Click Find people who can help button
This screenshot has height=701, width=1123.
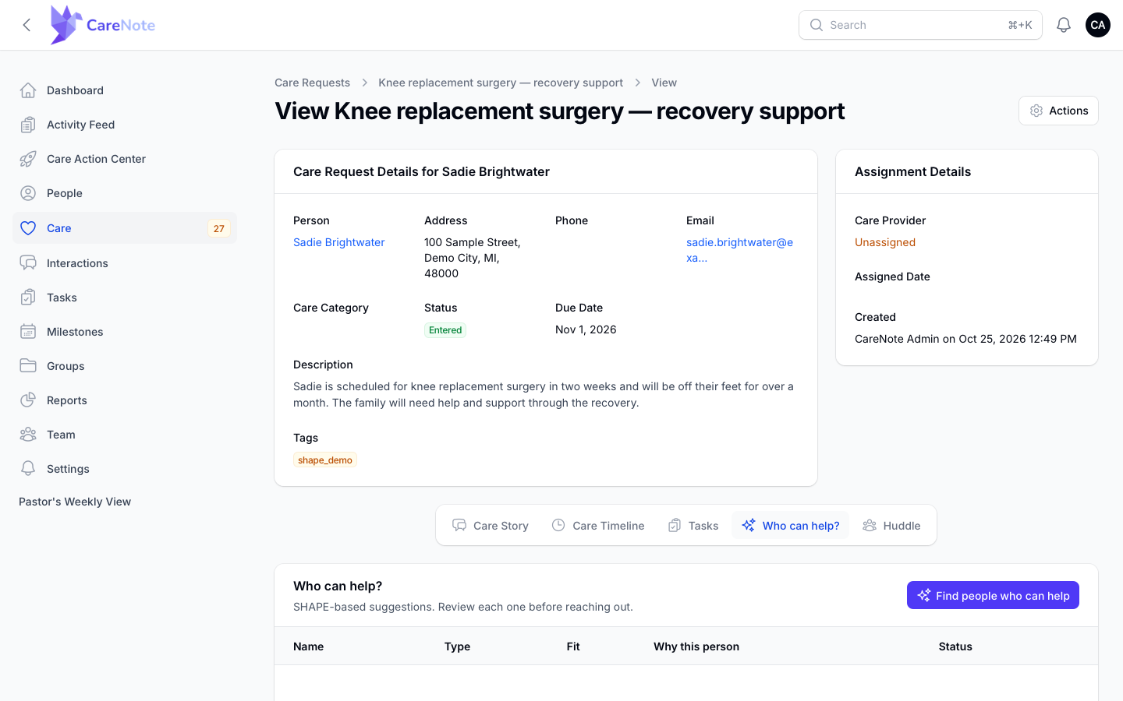pos(993,595)
